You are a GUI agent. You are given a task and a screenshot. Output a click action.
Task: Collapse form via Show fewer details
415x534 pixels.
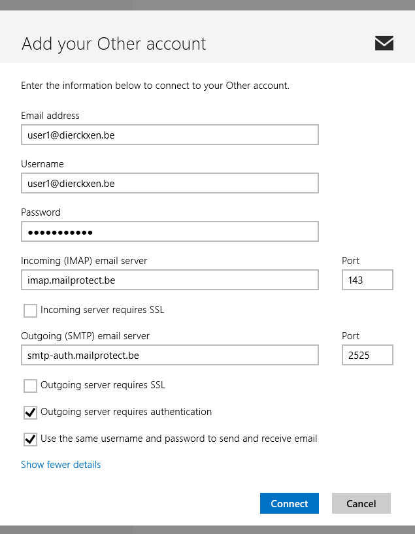pyautogui.click(x=61, y=465)
